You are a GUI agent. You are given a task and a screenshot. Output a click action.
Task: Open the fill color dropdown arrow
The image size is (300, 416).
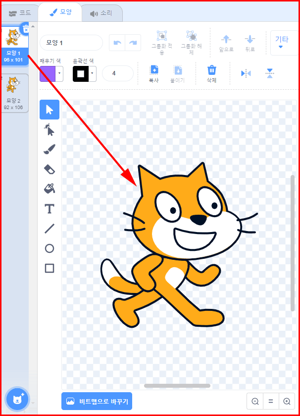coord(59,73)
